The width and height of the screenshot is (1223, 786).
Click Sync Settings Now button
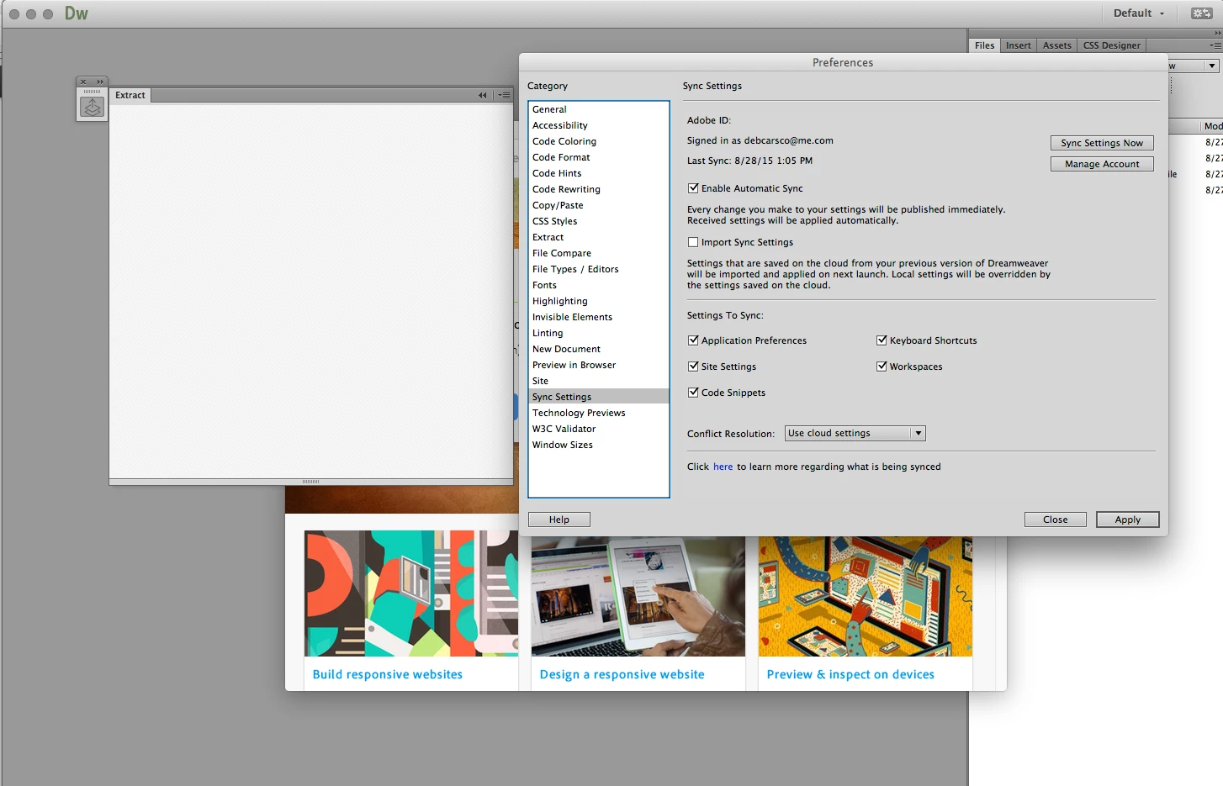(1102, 143)
